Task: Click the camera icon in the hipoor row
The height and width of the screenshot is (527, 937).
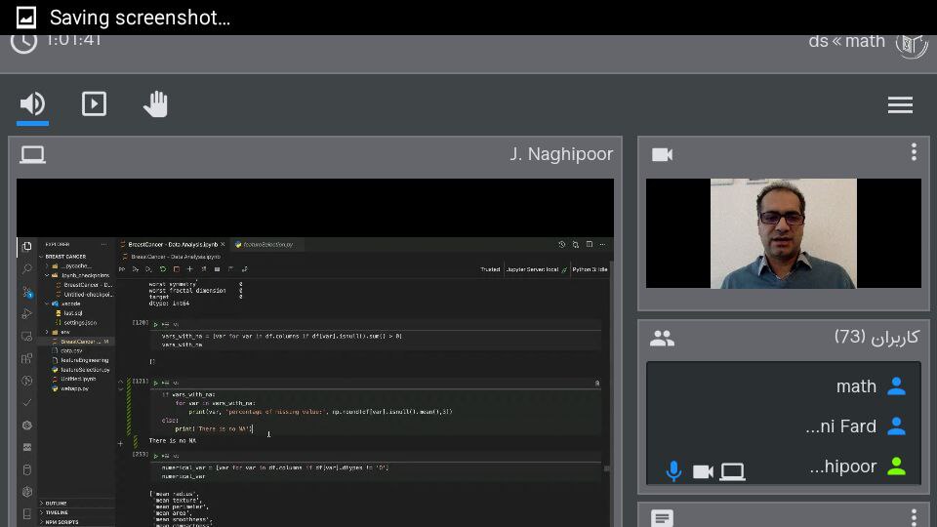Action: point(703,472)
